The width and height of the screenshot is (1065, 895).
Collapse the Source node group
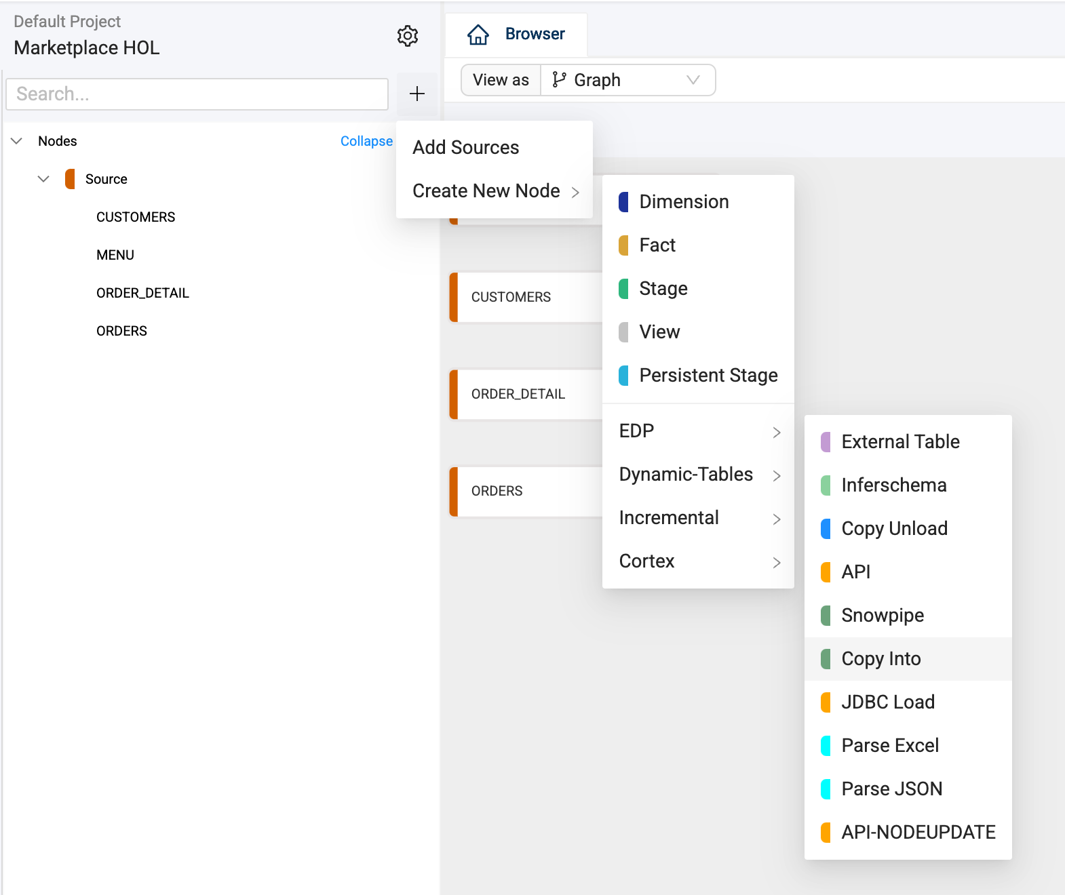click(43, 179)
